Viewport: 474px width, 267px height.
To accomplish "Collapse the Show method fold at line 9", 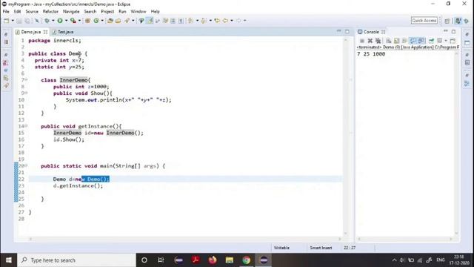I will point(27,93).
